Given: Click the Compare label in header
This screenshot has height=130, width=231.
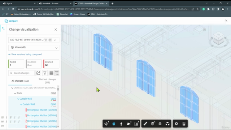Looking at the screenshot, I should [x=13, y=21].
